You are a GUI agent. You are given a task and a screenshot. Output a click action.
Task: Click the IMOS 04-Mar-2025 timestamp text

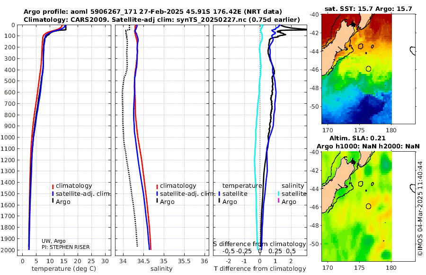420,208
